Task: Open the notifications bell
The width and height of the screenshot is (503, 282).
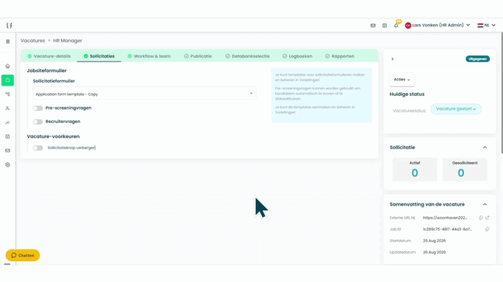Action: [x=396, y=25]
